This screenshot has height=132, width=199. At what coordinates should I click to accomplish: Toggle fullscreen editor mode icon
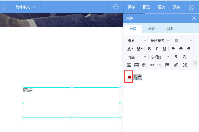tap(185, 65)
